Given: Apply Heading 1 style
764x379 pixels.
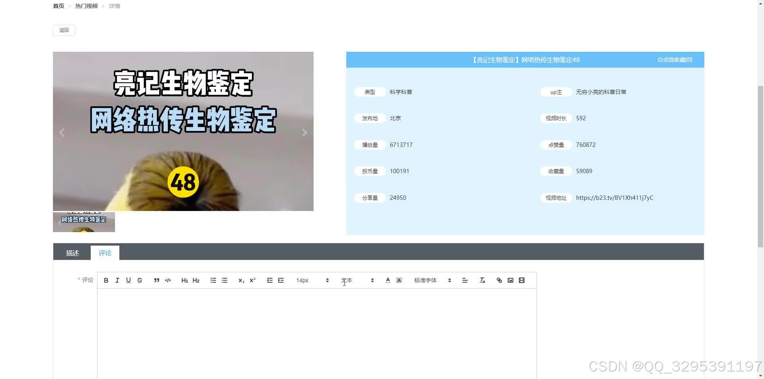Looking at the screenshot, I should (185, 280).
